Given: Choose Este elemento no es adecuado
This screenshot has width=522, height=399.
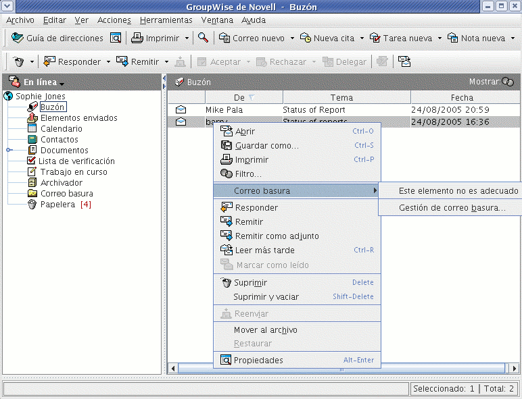Looking at the screenshot, I should (450, 191).
